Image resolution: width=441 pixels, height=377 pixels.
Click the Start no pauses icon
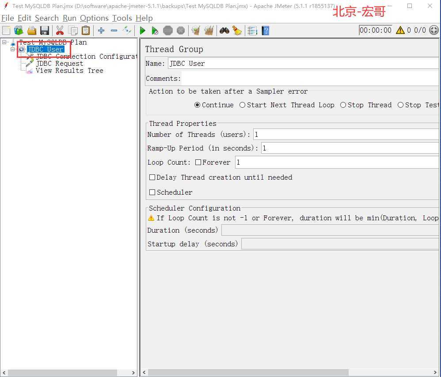pos(155,30)
